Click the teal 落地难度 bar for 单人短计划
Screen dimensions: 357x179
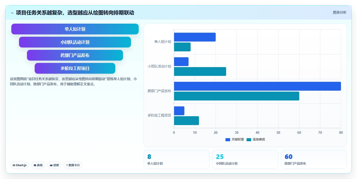[x=182, y=47]
